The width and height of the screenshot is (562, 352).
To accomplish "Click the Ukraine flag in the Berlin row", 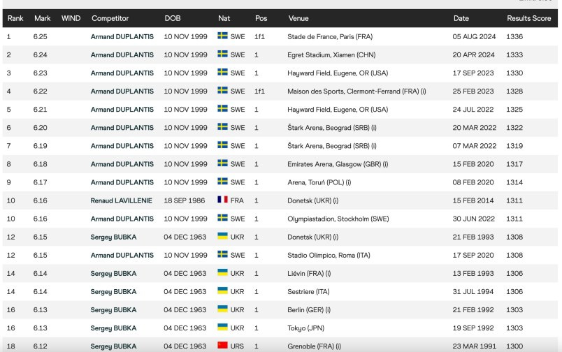I will 222,309.
